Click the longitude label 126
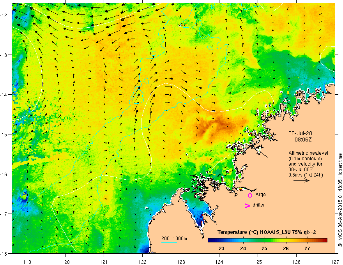This screenshot has width=343, height=265. (x=296, y=262)
